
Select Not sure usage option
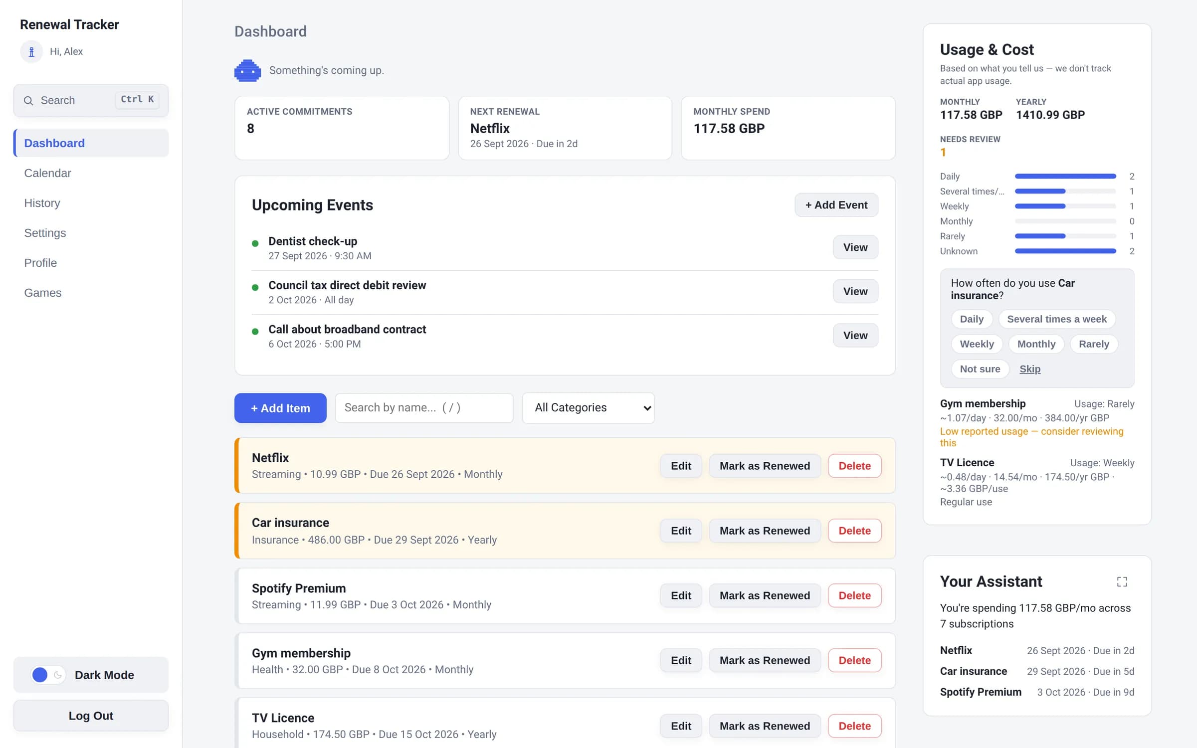(x=980, y=369)
